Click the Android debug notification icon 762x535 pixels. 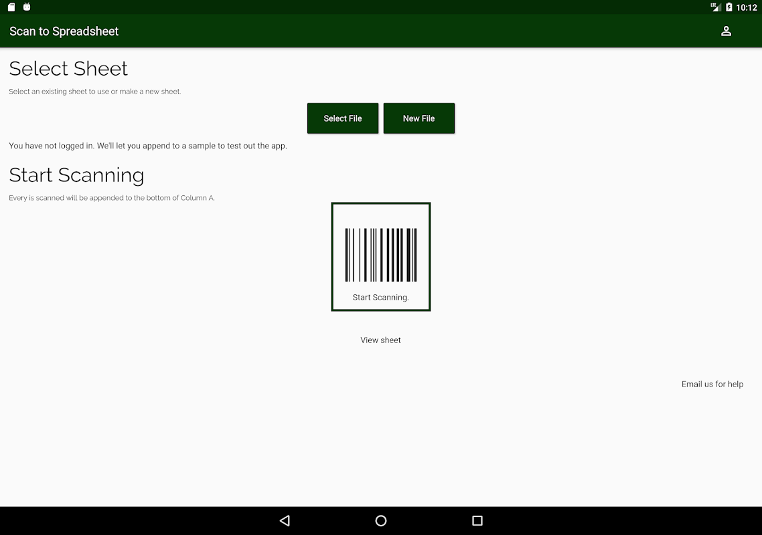(x=27, y=7)
